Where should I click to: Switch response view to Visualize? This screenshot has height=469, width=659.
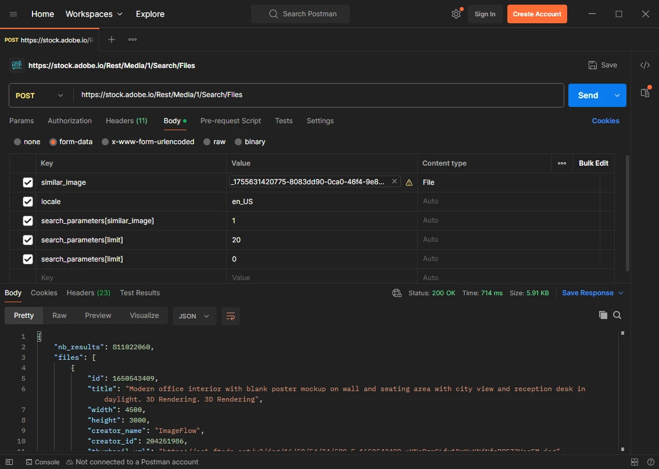tap(144, 316)
